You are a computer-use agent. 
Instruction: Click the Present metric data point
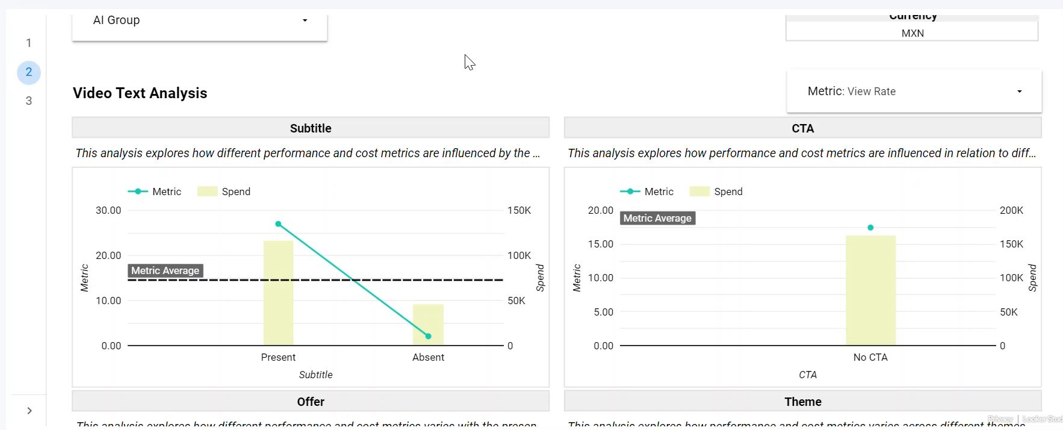tap(278, 224)
